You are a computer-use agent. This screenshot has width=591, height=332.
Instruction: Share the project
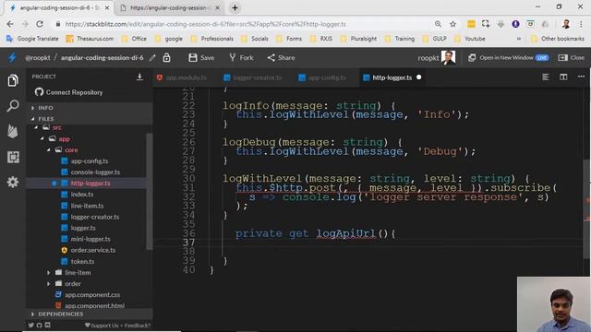(281, 57)
